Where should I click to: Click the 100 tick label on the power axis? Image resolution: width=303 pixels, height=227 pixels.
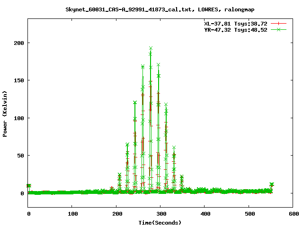pos(19,118)
